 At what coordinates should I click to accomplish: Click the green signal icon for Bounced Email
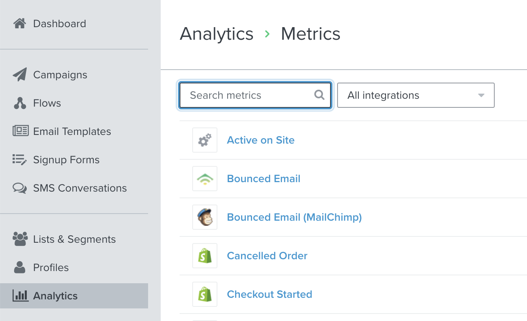pos(205,179)
